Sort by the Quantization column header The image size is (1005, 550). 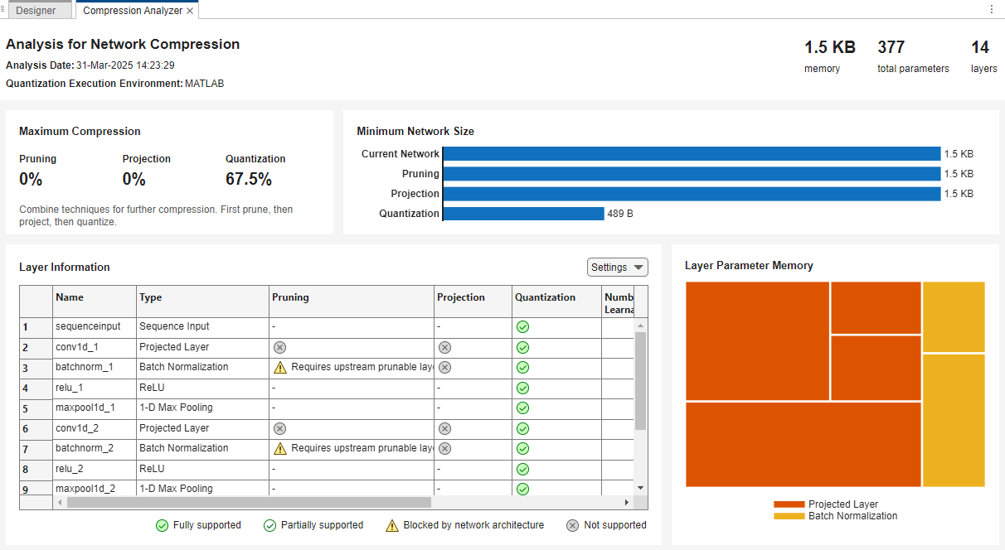(544, 297)
